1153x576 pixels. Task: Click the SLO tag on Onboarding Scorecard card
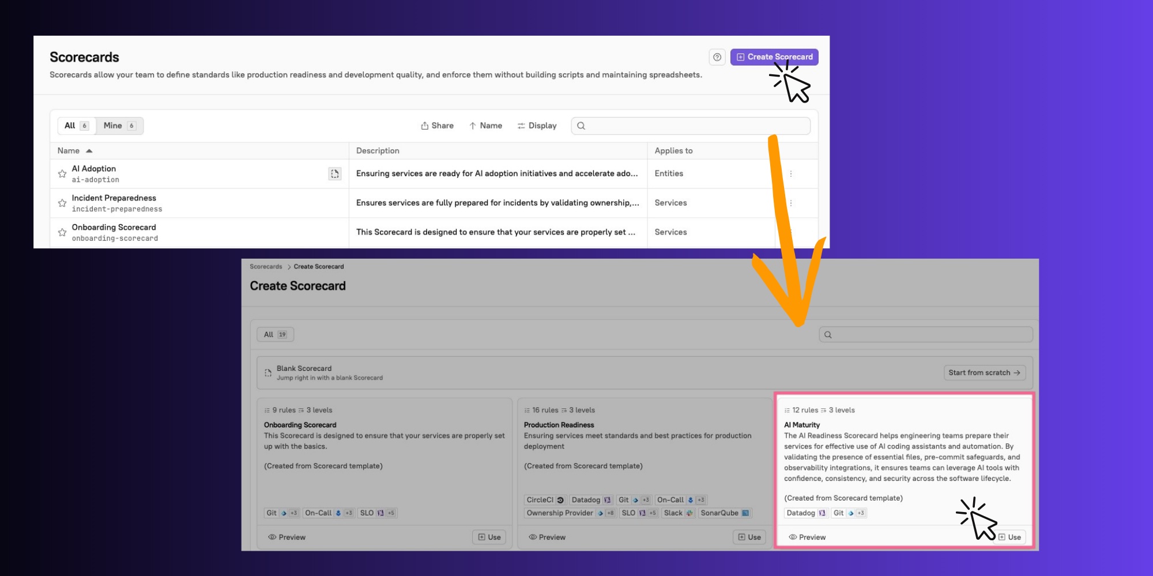377,513
